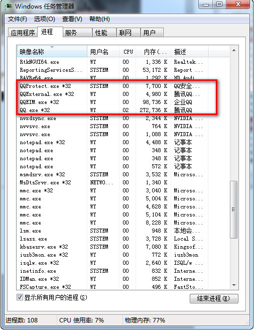Sort by 映像名称 column header
254x330 pixels.
click(52, 52)
